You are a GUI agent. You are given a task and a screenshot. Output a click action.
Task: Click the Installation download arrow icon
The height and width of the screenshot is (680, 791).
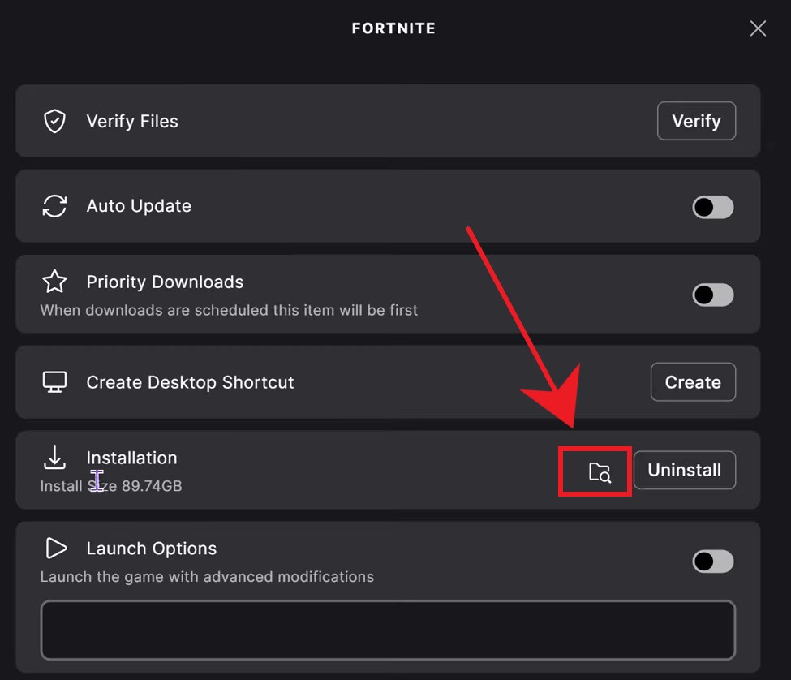pos(54,458)
